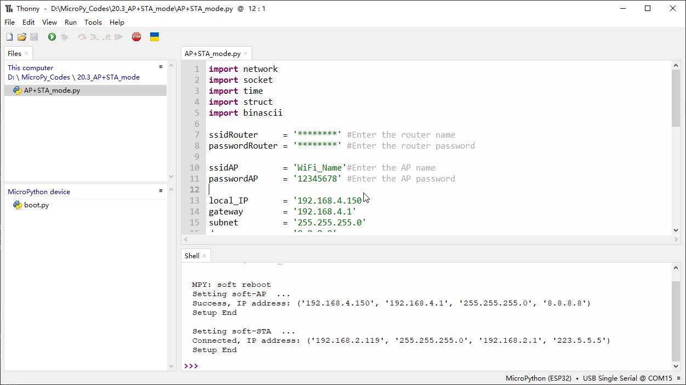The height and width of the screenshot is (385, 686).
Task: Close the Shell tab
Action: click(204, 256)
